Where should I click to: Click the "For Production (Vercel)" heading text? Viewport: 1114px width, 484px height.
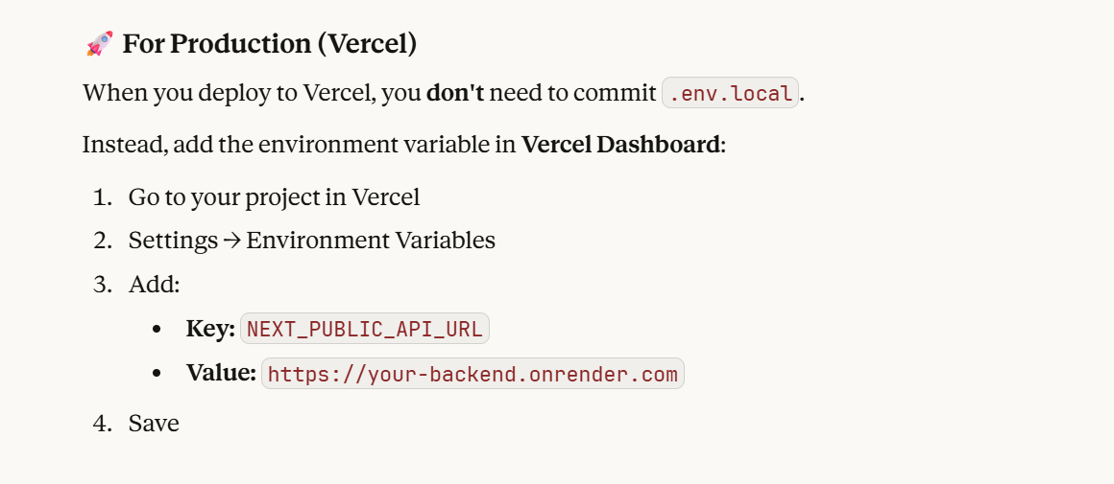coord(269,44)
